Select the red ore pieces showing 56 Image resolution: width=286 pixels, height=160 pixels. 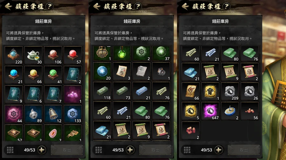coord(250,111)
